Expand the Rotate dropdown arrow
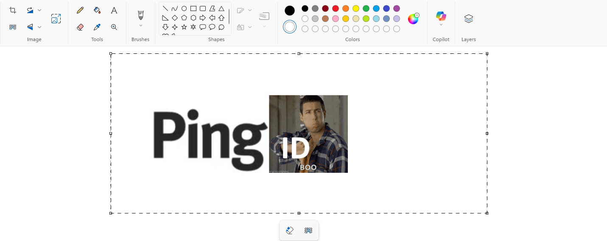The width and height of the screenshot is (607, 241). click(x=39, y=10)
